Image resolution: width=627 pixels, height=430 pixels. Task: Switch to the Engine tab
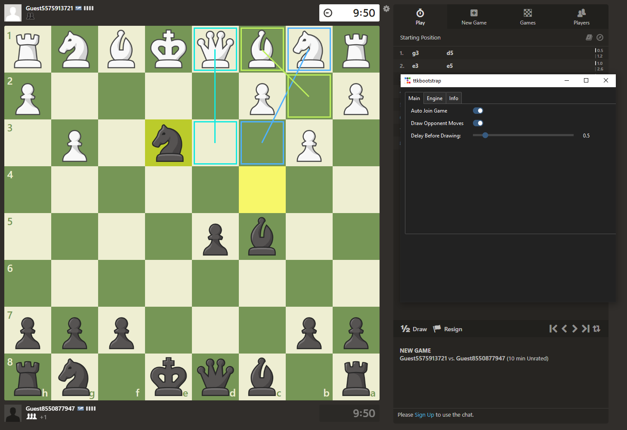[x=434, y=98]
